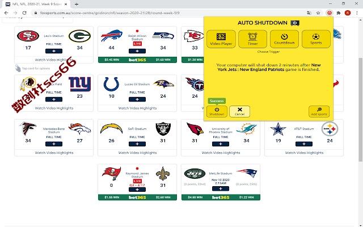This screenshot has width=363, height=227.
Task: Click the New Orleans Saints fleur-de-lis logo
Action: click(163, 174)
